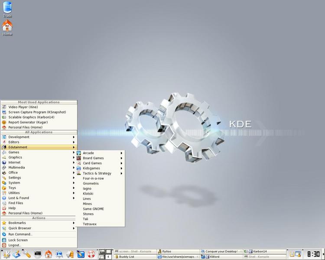Switch to the file:/usr/share/pixmaps taskbar window

pyautogui.click(x=178, y=257)
